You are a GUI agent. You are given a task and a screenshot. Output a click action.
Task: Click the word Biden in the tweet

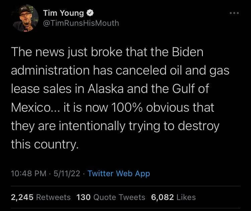point(189,53)
